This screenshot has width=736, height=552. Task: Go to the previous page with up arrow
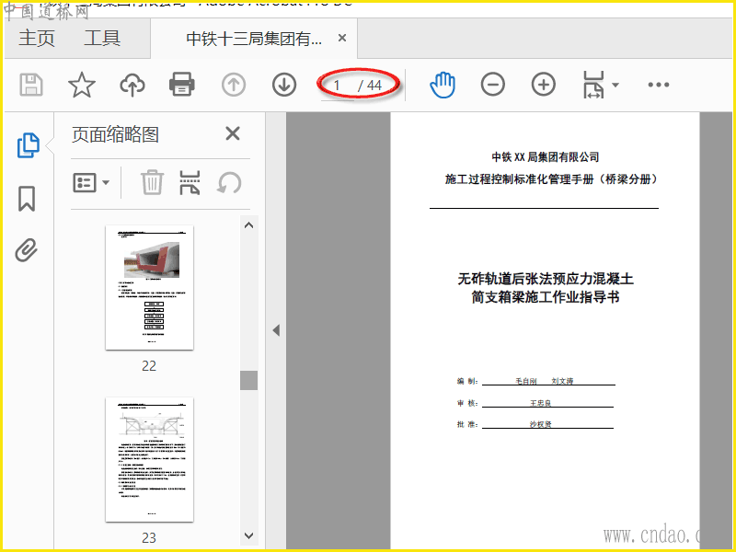coord(234,85)
